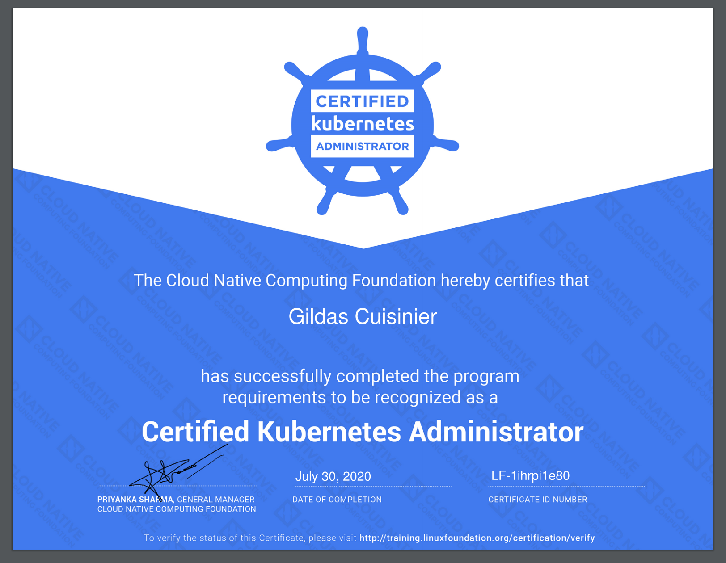Click the 'hereby certifies that' heading line
This screenshot has width=726, height=563.
361,281
